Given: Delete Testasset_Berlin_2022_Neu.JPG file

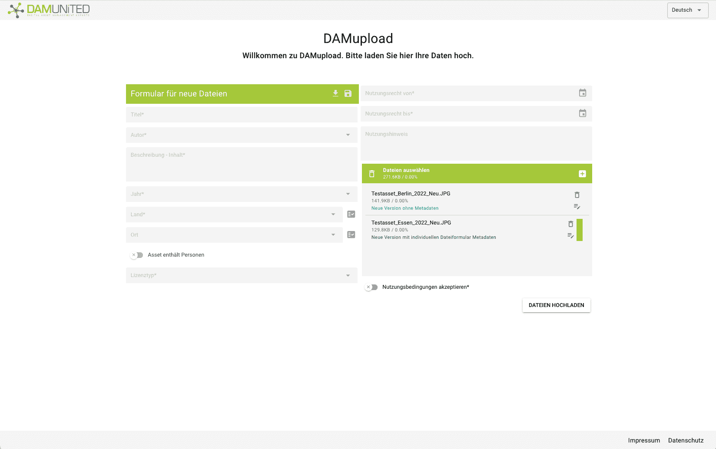Looking at the screenshot, I should point(577,195).
